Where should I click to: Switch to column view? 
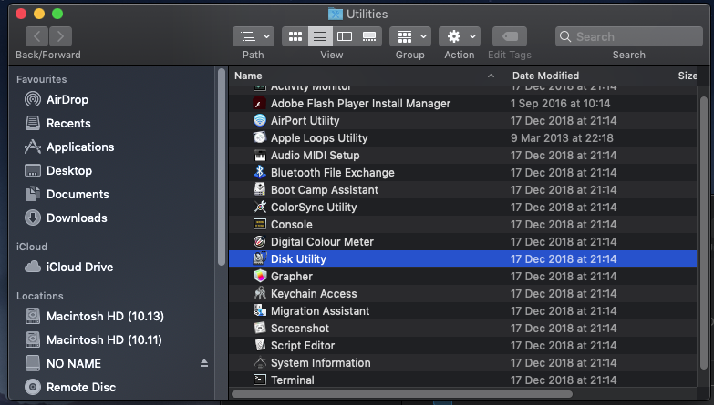pyautogui.click(x=345, y=36)
